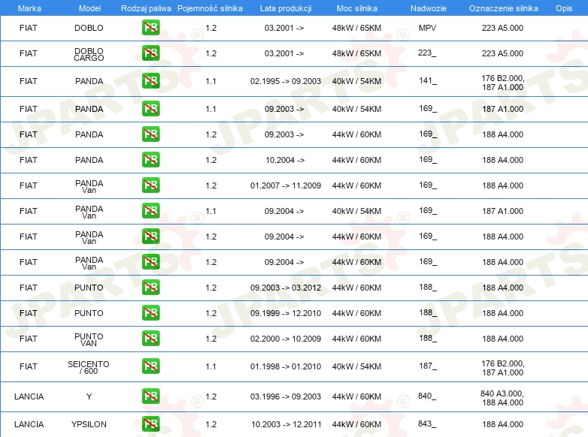The image size is (588, 437).
Task: Click the 40kW / 54KM cell in SEICENTO row
Action: [x=356, y=366]
